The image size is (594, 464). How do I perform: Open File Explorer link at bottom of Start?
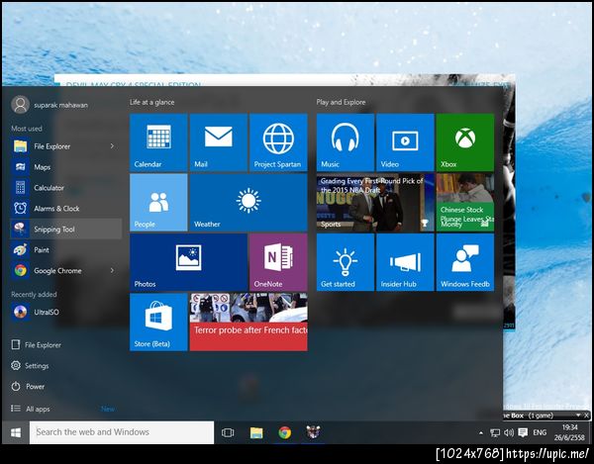coord(37,344)
